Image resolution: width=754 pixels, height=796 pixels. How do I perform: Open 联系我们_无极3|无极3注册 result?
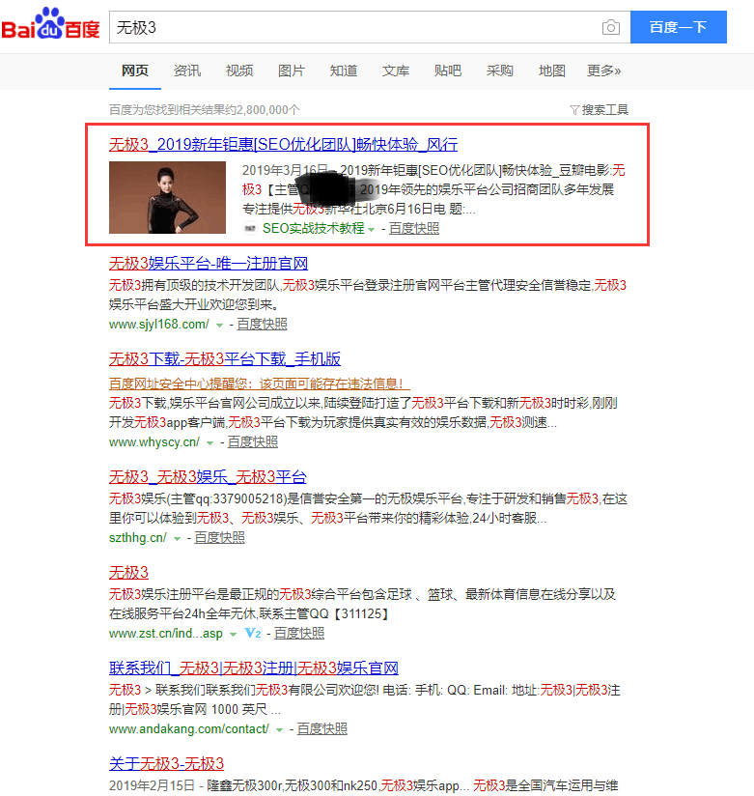click(x=254, y=668)
